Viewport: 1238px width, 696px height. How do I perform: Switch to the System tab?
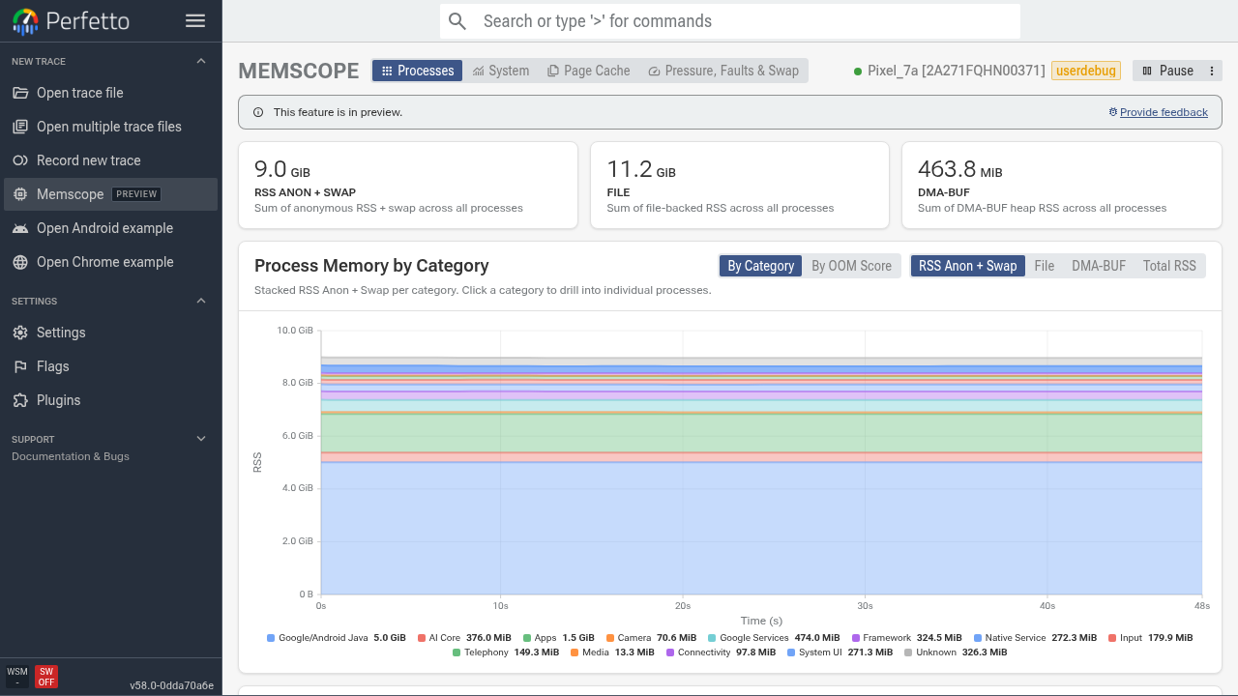tap(500, 71)
